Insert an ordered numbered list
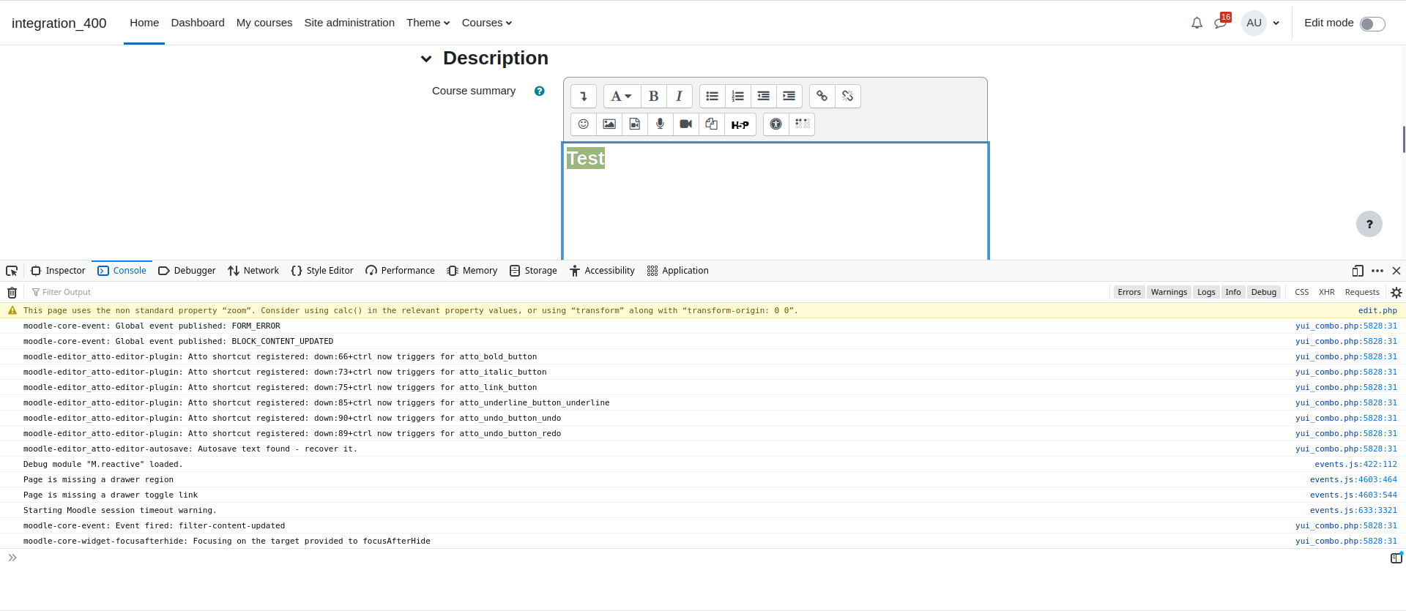This screenshot has width=1406, height=611. click(x=737, y=96)
